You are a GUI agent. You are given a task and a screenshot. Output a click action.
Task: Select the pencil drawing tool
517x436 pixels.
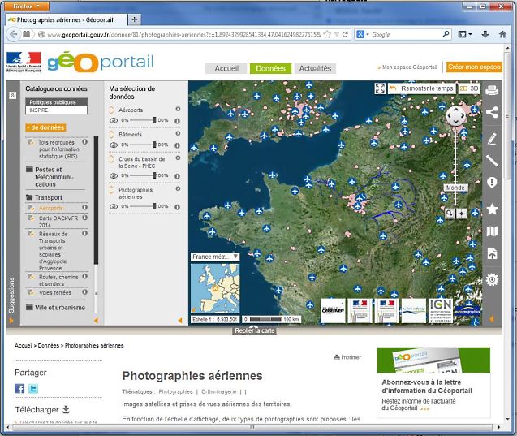pyautogui.click(x=492, y=137)
